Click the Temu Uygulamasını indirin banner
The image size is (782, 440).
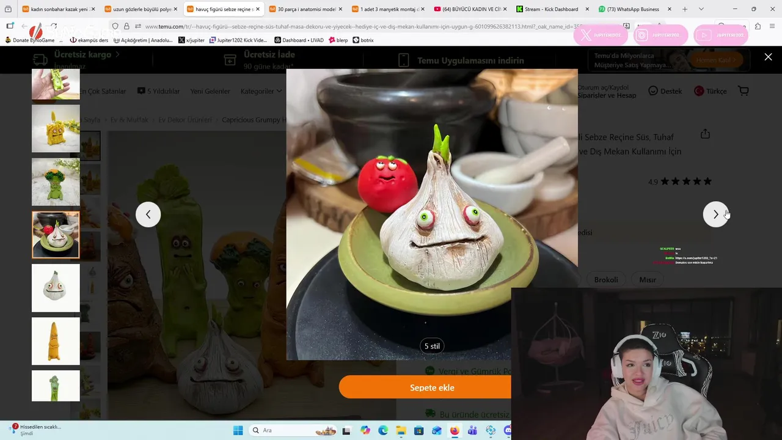tap(461, 61)
